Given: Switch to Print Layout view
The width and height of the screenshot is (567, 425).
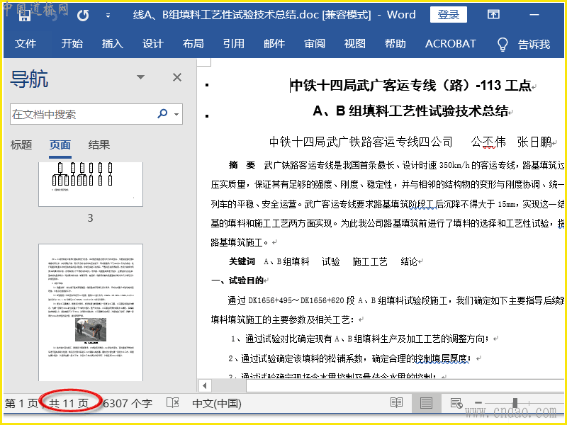Looking at the screenshot, I should pos(426,403).
